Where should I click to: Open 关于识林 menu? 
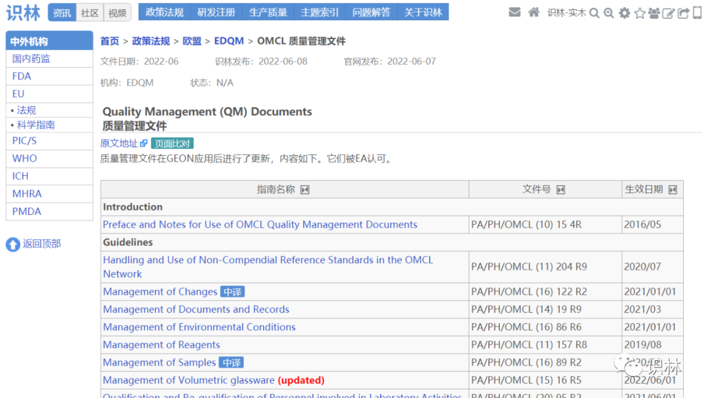click(x=423, y=12)
